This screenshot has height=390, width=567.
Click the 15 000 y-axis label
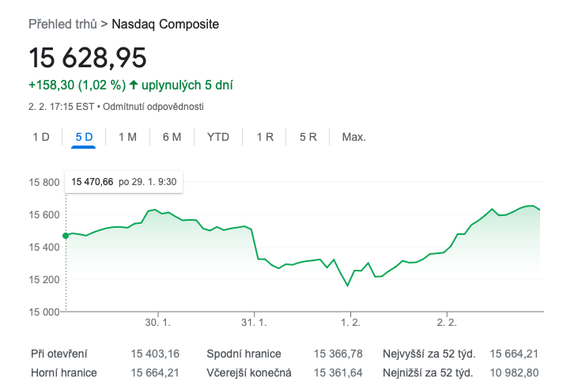point(44,312)
